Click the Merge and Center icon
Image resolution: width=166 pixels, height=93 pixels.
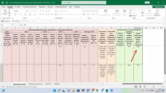[x=56, y=14]
